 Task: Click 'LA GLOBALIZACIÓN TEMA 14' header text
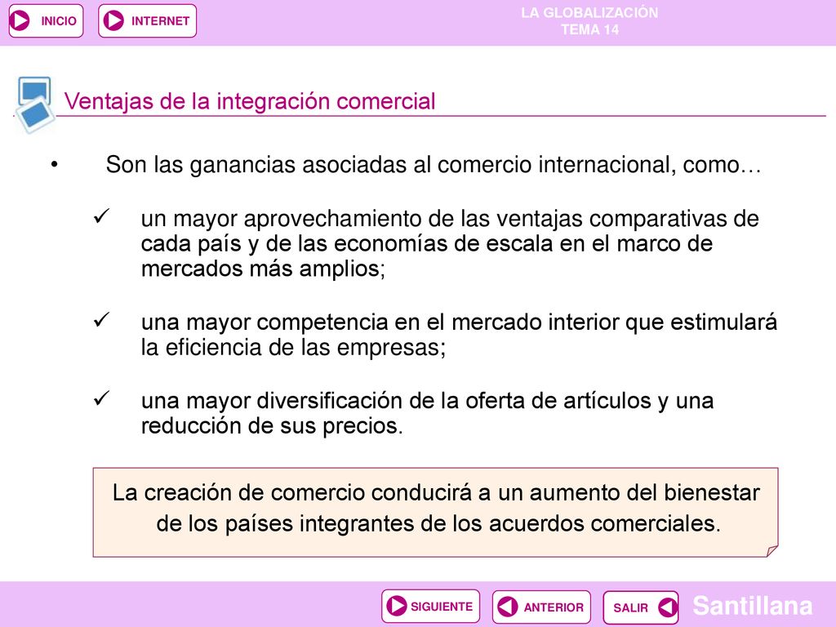(589, 20)
